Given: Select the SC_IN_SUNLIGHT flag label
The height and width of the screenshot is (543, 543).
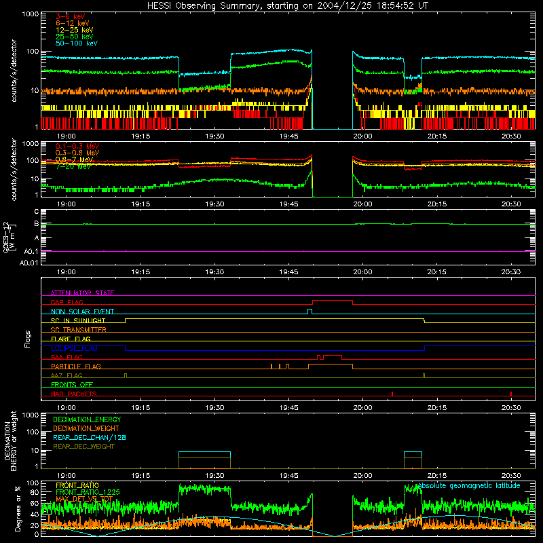Looking at the screenshot, I should 78,320.
